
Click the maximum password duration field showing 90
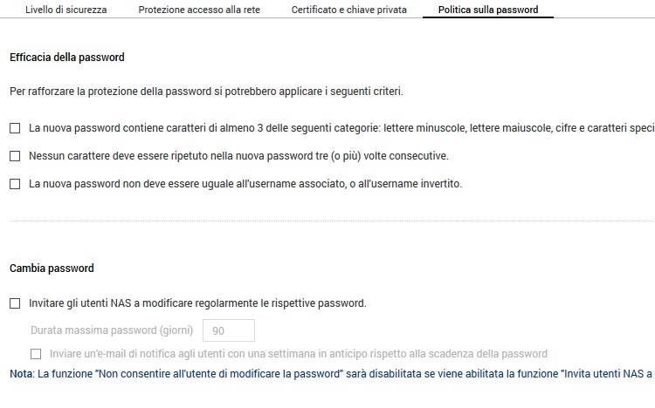tap(228, 330)
